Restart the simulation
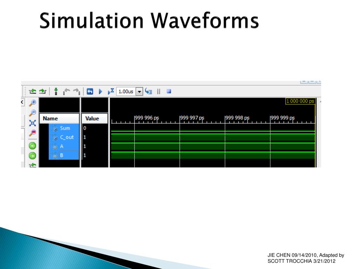The image size is (359, 269). (90, 91)
